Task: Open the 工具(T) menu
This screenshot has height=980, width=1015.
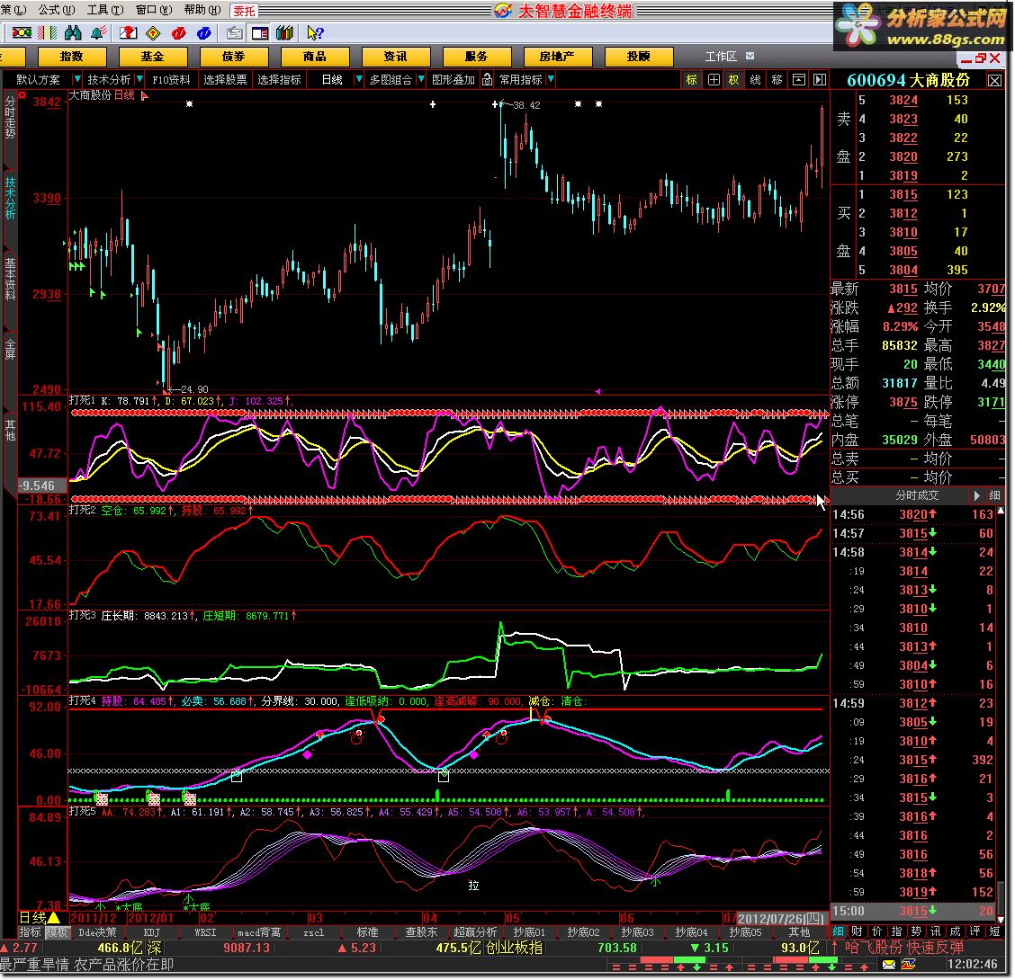Action: pos(105,10)
